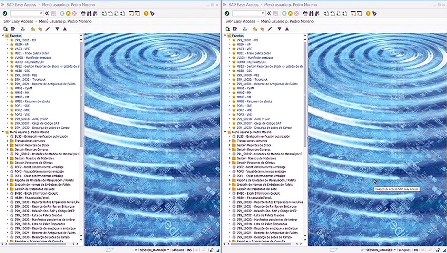Click the SAP Menu icon in left window
The image size is (447, 253).
coord(13,29)
